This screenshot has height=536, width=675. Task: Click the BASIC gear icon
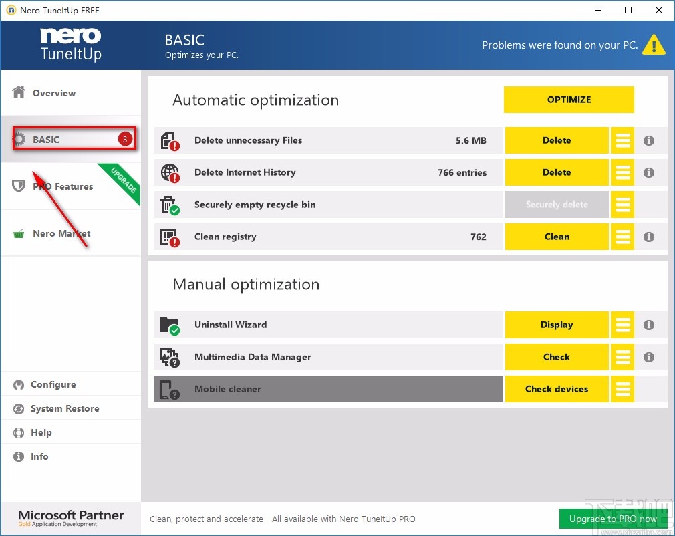19,140
